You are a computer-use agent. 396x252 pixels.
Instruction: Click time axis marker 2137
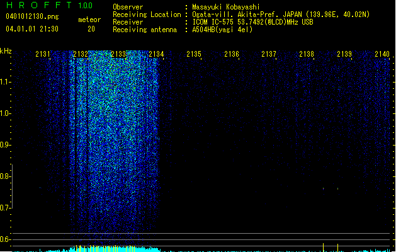coord(269,54)
